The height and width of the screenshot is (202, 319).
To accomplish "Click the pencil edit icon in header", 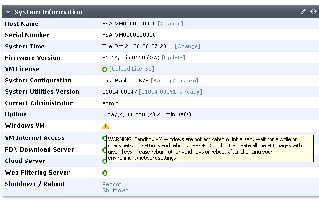I will (x=303, y=12).
